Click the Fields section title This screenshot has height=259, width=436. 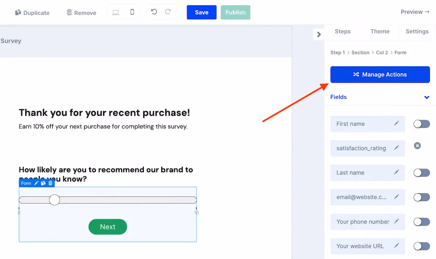coord(338,97)
